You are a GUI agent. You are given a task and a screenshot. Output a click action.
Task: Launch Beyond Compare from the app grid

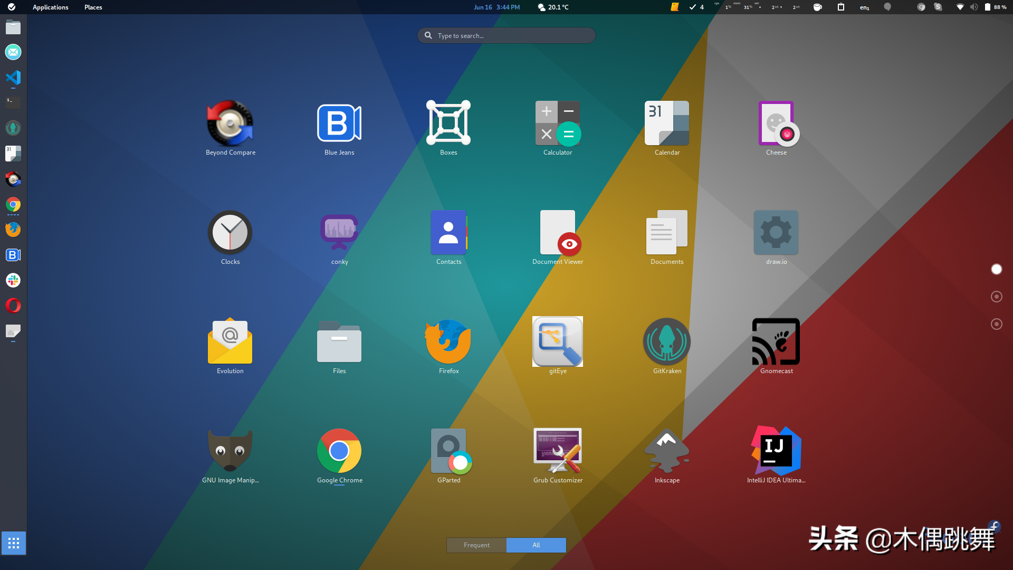coord(230,128)
